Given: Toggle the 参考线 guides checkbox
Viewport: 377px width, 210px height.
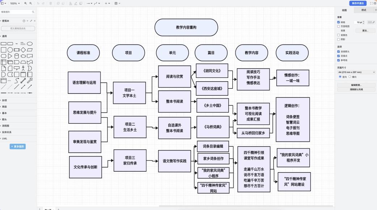Looking at the screenshot, I should coord(339,60).
